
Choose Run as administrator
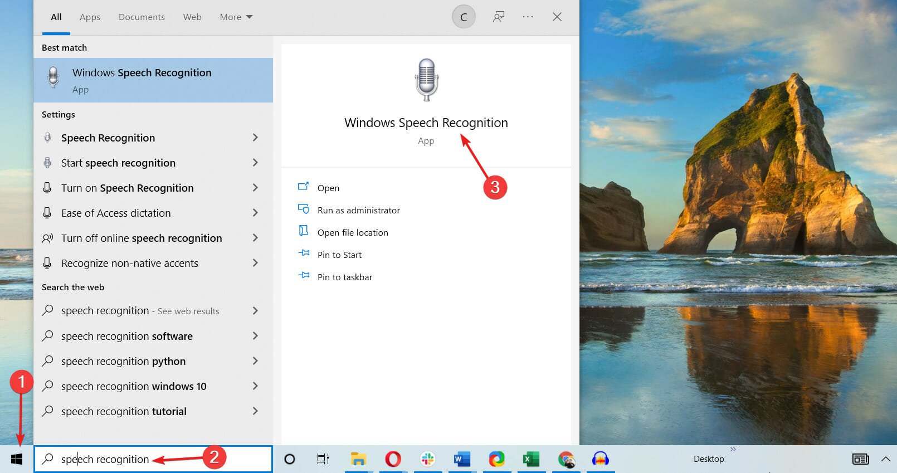[x=359, y=210]
